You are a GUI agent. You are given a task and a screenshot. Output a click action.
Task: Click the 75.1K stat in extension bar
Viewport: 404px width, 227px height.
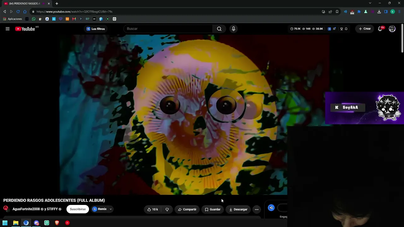[295, 29]
